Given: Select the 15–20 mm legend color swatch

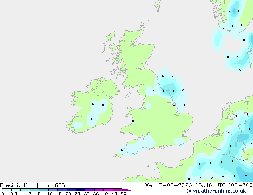Looking at the screenshot, I should pyautogui.click(x=62, y=190).
